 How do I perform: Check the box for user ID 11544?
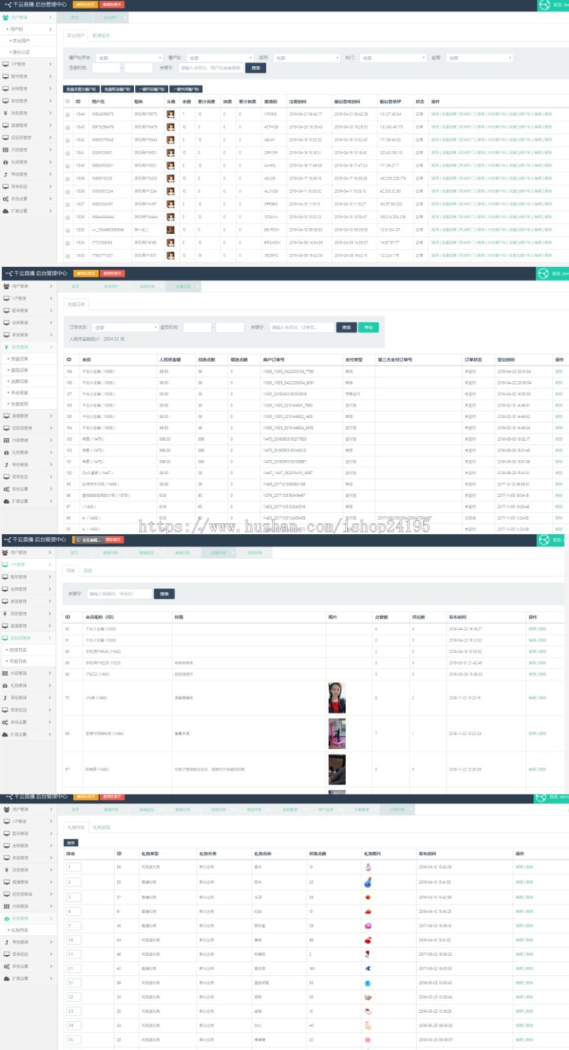point(68,114)
